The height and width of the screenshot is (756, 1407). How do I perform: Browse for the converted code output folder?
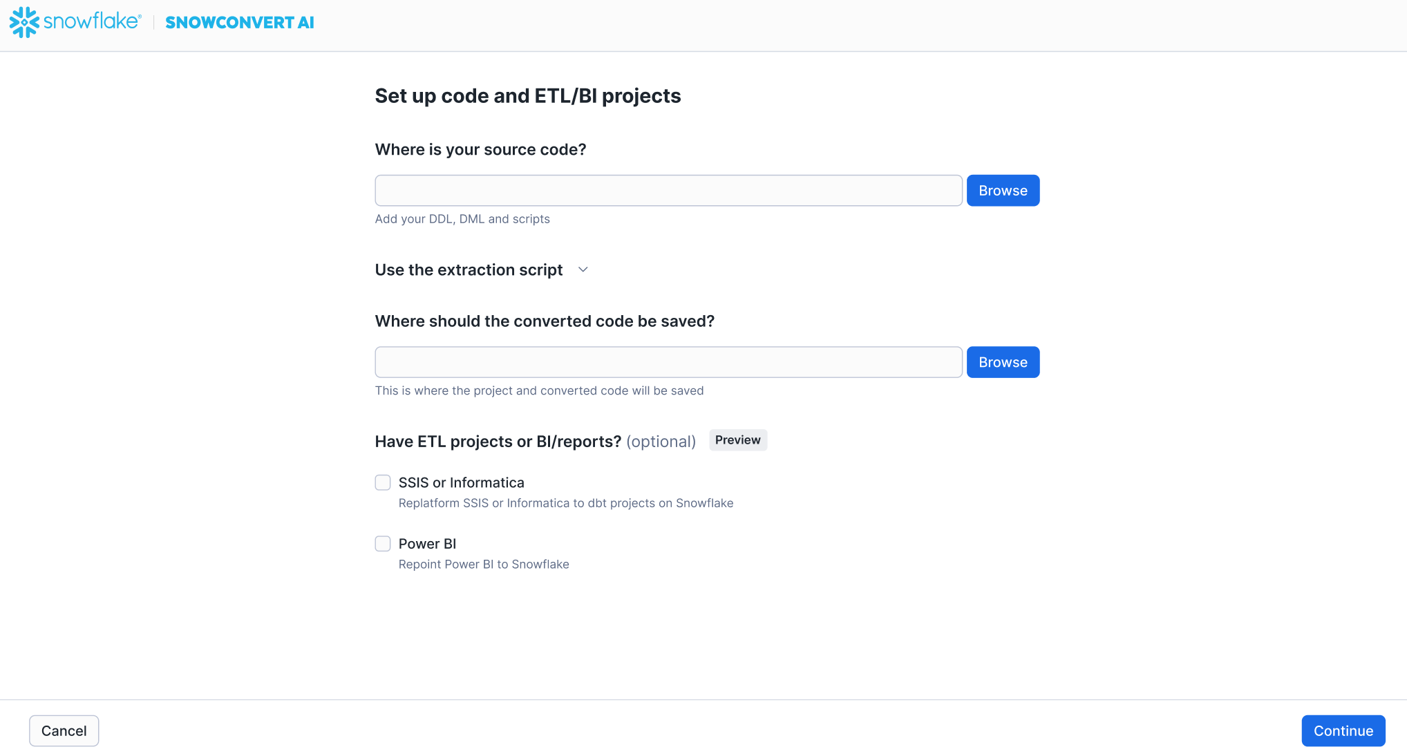tap(1003, 362)
